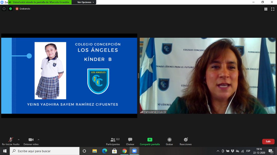
Task: Open the Ver Opciones dropdown
Action: [86, 2]
